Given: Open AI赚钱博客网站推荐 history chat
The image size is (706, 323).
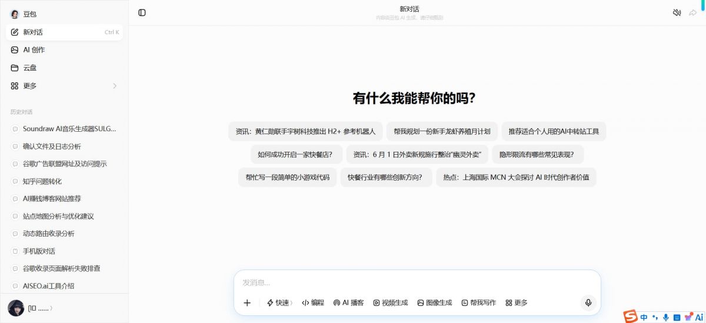Looking at the screenshot, I should pos(64,199).
